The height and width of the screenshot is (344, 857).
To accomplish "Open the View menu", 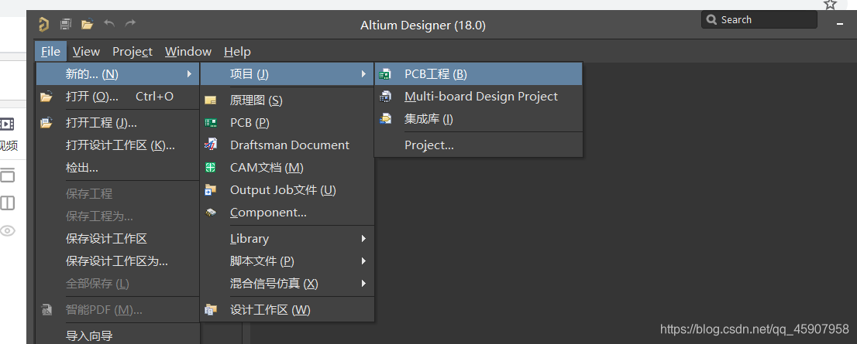I will 86,52.
